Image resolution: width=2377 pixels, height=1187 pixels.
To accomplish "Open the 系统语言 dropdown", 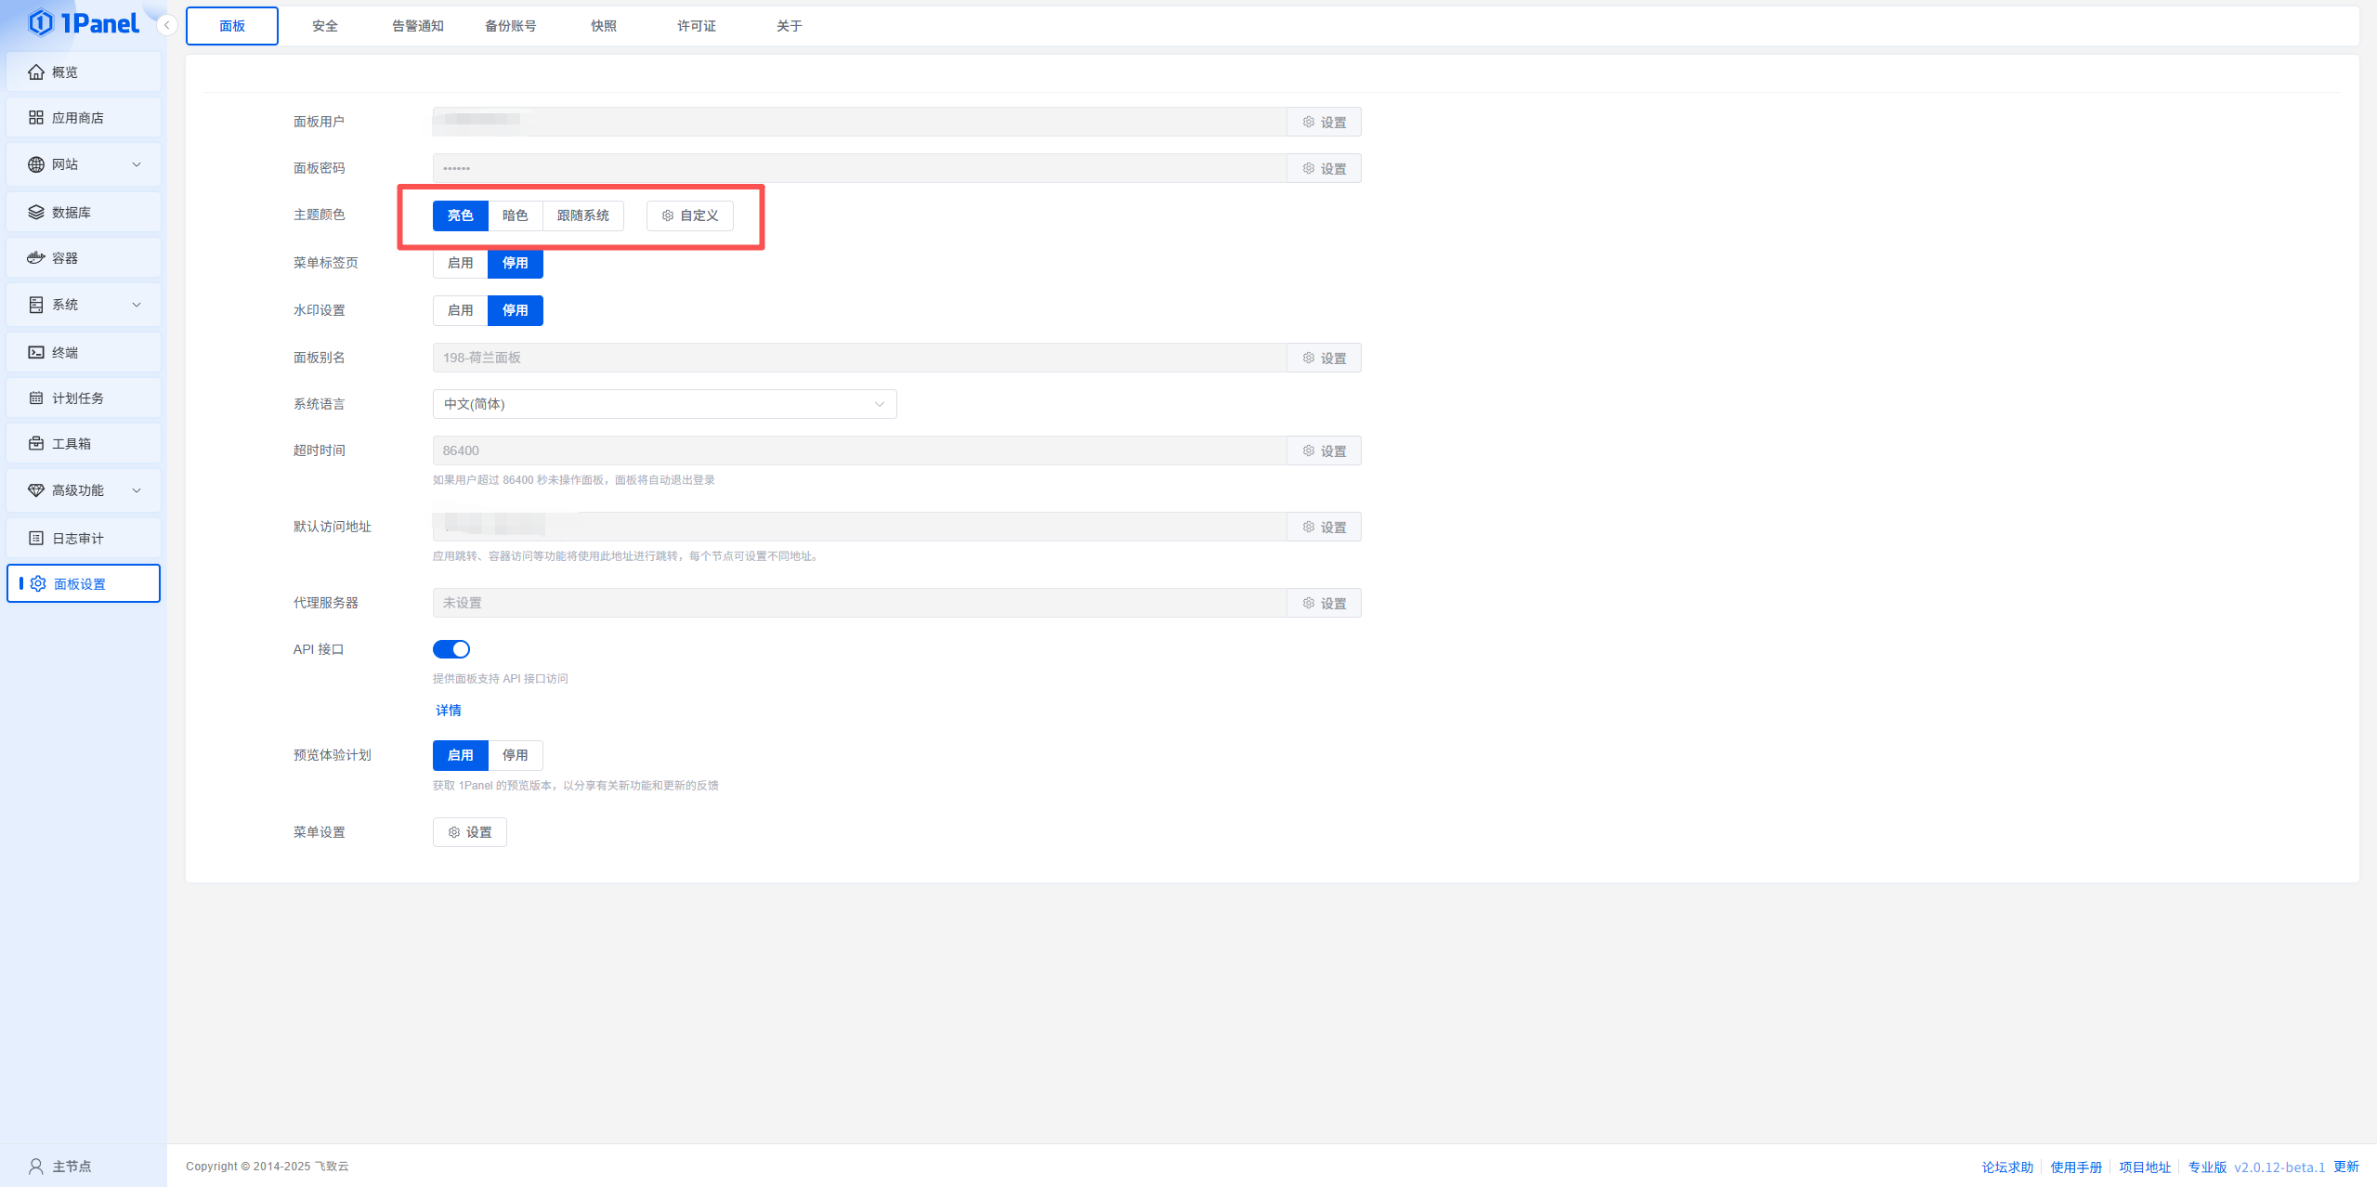I will tap(664, 404).
